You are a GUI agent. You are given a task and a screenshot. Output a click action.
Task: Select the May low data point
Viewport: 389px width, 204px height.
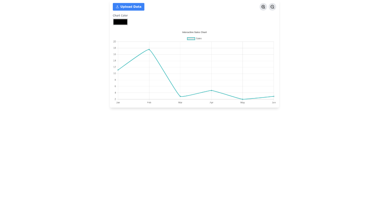(x=242, y=99)
